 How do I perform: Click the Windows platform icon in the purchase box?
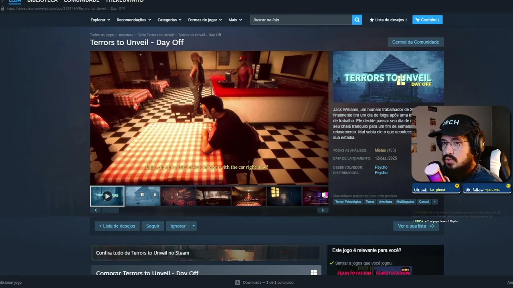[313, 272]
